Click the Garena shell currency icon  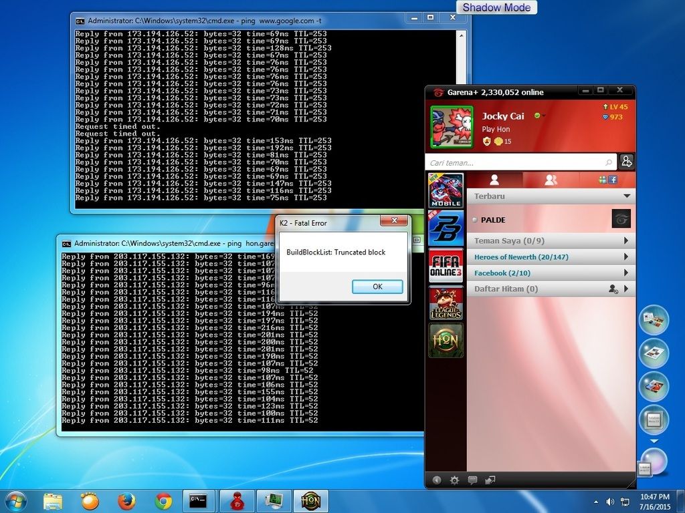click(498, 142)
